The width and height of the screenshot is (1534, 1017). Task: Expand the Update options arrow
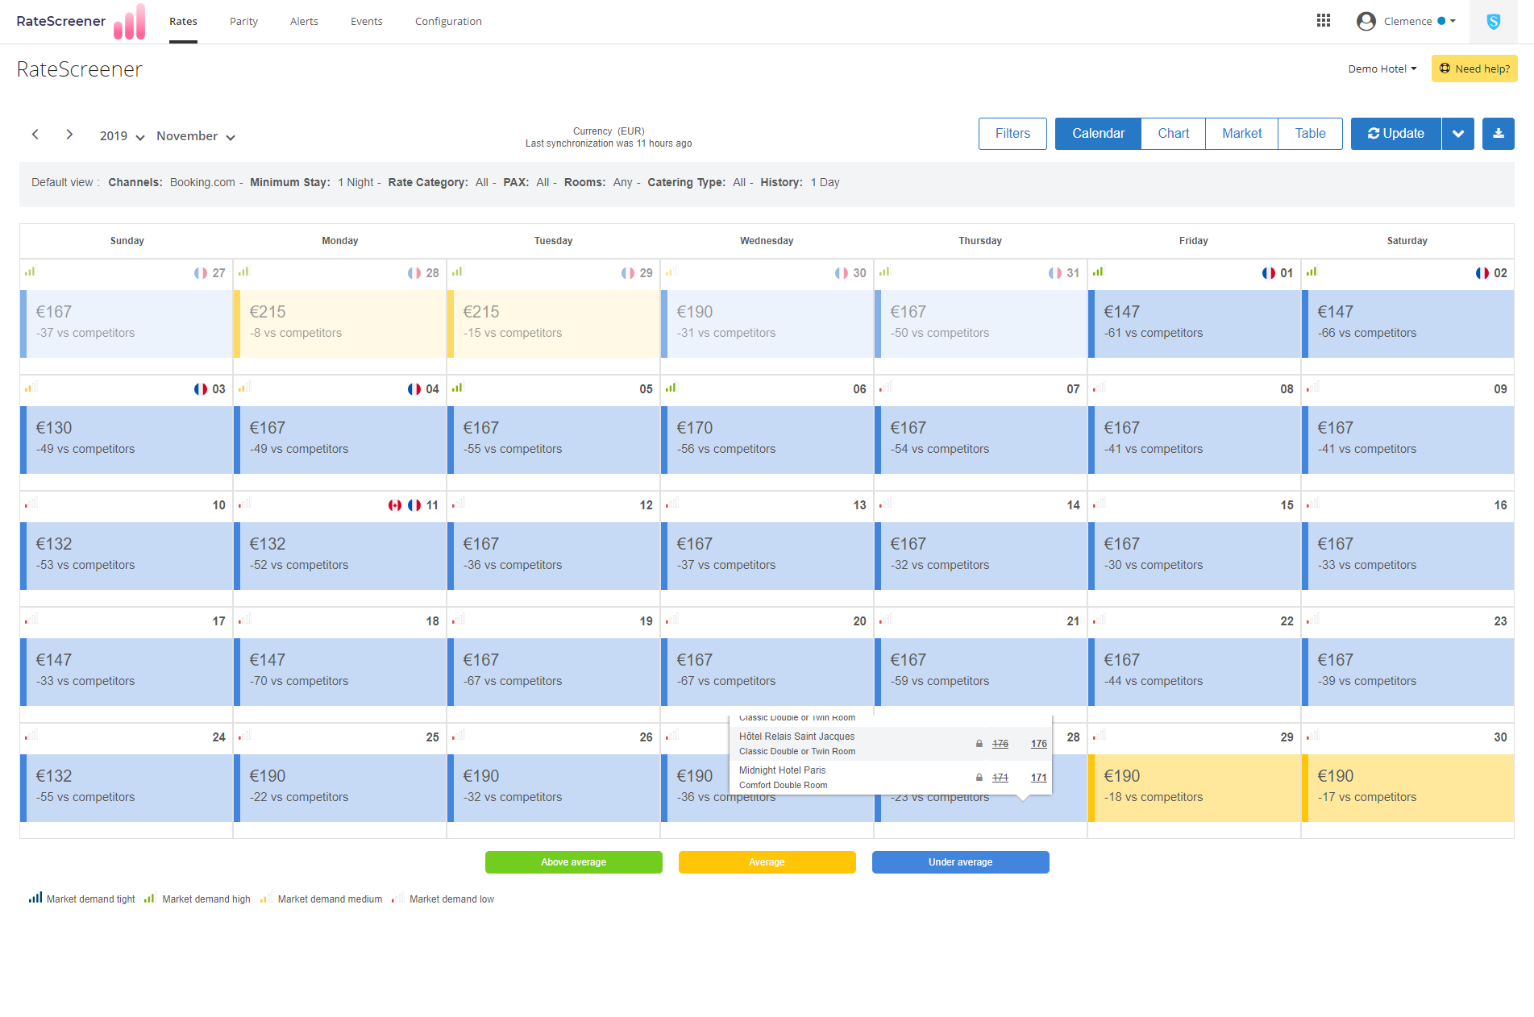1458,134
